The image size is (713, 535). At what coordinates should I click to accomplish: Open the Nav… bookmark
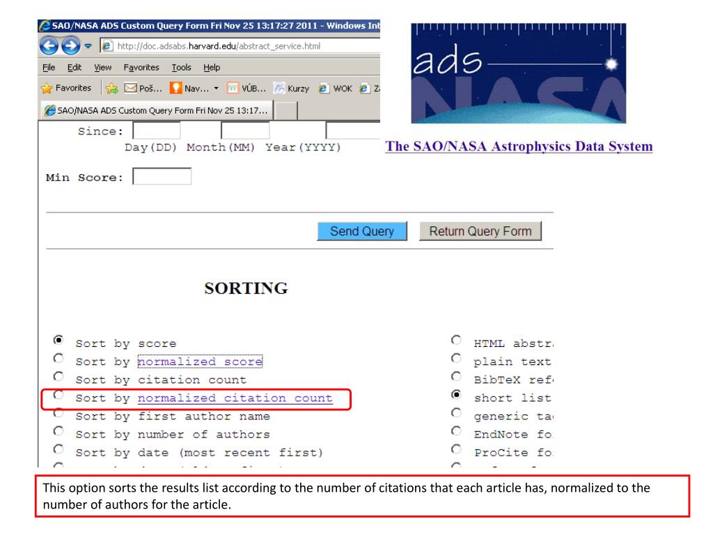(189, 88)
